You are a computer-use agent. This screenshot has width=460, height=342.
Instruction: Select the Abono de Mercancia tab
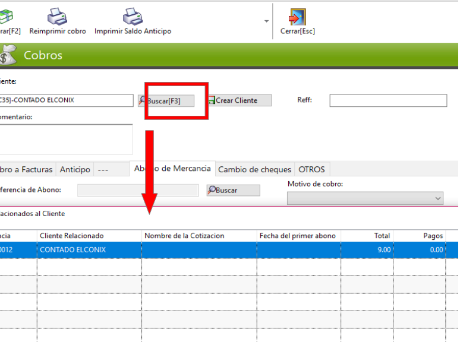click(x=172, y=169)
